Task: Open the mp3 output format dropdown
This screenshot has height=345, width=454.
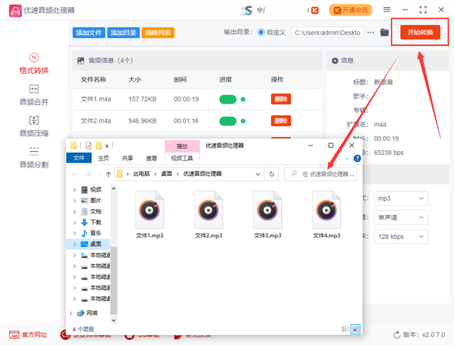Action: coord(402,197)
